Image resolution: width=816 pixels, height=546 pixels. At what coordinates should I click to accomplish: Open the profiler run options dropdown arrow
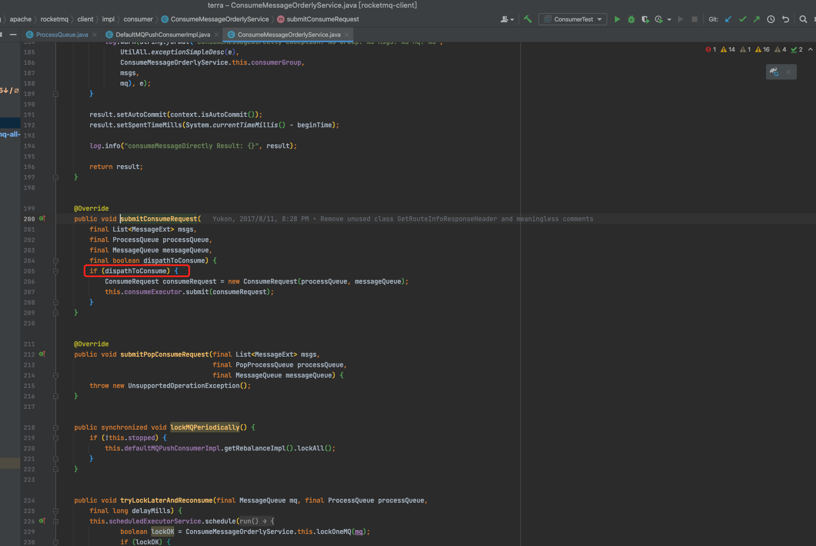click(x=669, y=20)
